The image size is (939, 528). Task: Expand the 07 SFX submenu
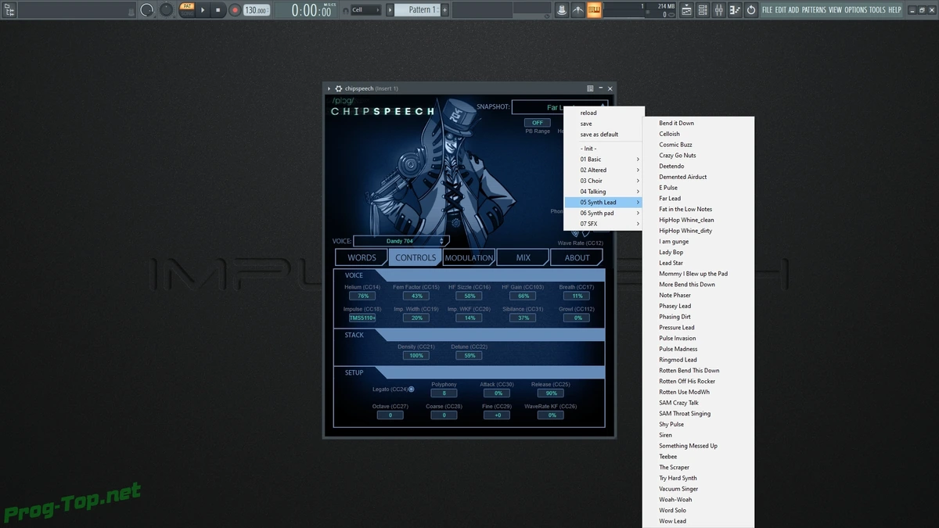coord(604,224)
